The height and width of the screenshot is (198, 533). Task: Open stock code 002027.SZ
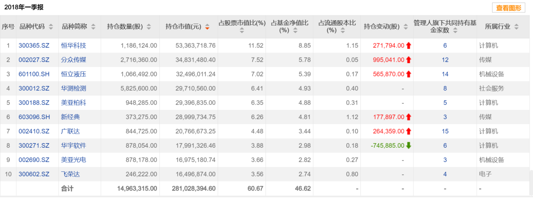tap(34, 60)
